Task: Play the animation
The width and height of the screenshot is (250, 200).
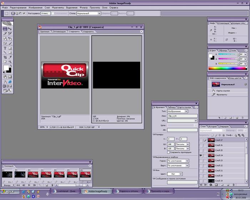Action: (29, 185)
